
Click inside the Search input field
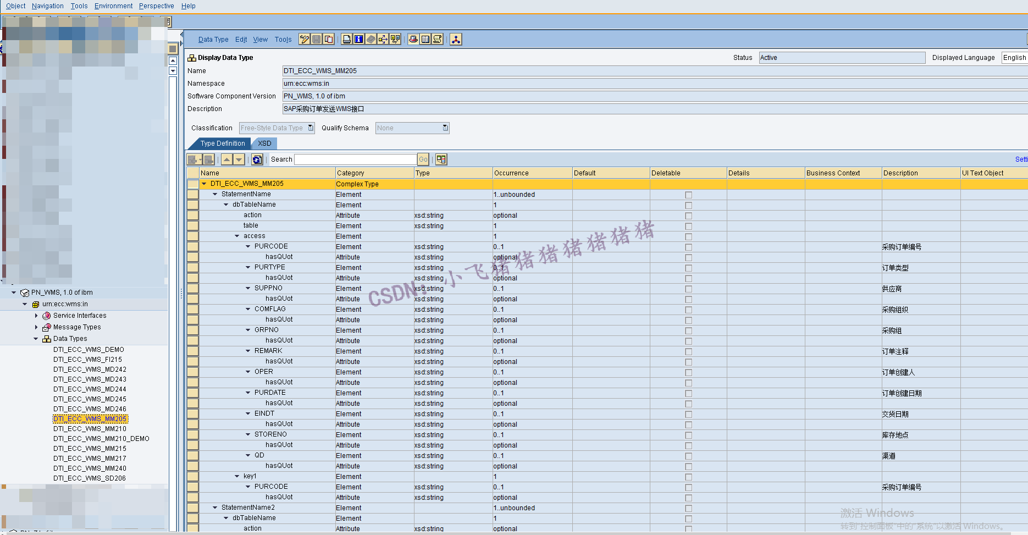(x=355, y=159)
